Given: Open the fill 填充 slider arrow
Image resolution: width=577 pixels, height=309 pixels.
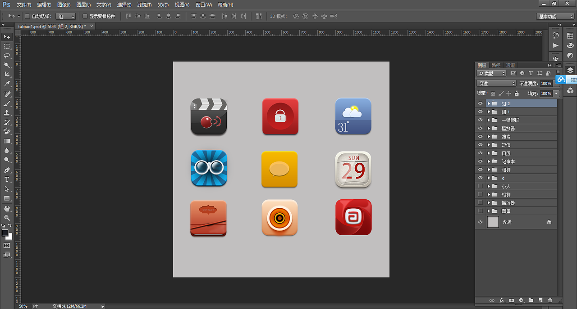Looking at the screenshot, I should pos(556,94).
